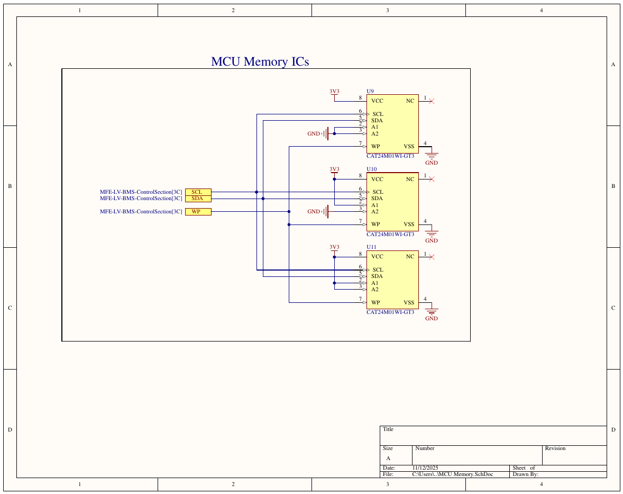The image size is (623, 494).
Task: Click the VCC pin label on U11
Action: click(x=377, y=257)
